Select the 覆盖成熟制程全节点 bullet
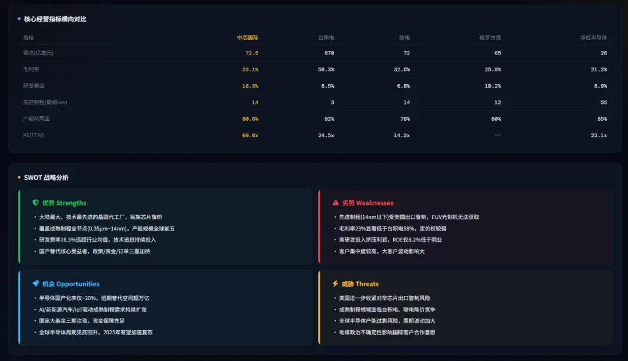Screen dimensions: 628x361 pos(106,229)
